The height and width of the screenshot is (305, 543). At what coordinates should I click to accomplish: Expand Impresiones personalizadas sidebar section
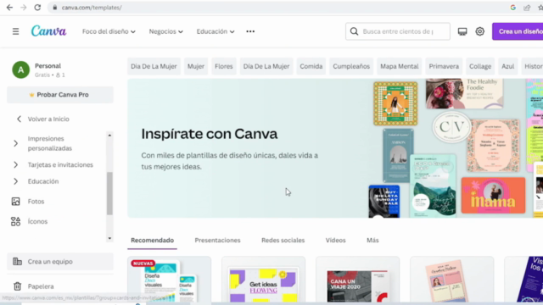(15, 143)
